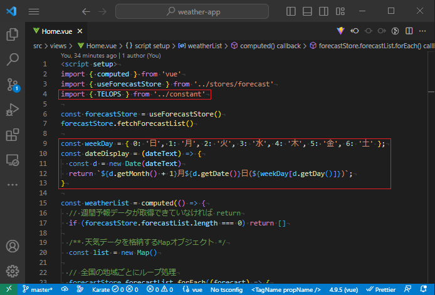Go forward with the right arrow
Screen dimensions: 435x295
point(102,11)
